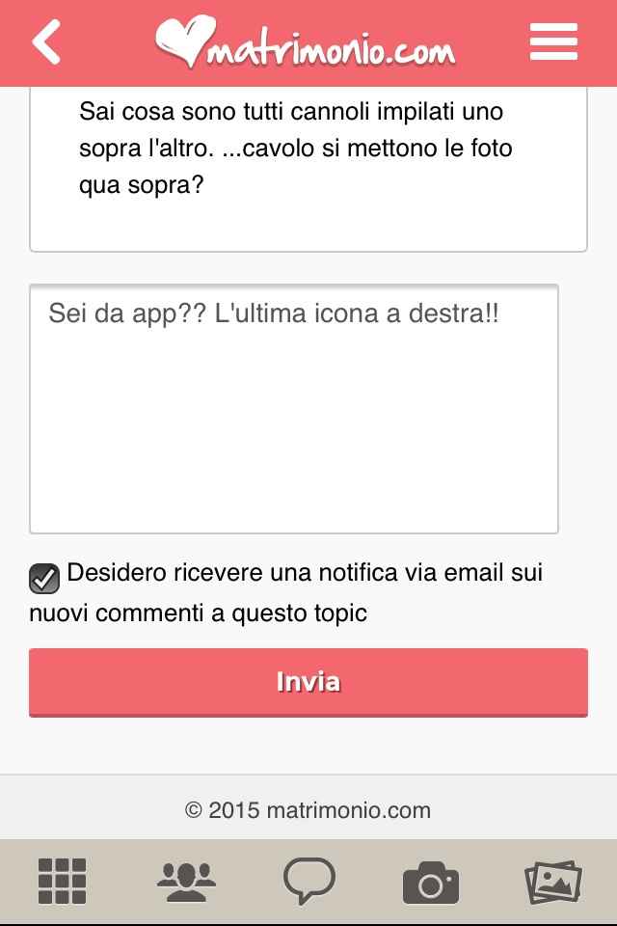Open the photo gallery icon
Viewport: 617px width, 926px height.
[x=553, y=882]
